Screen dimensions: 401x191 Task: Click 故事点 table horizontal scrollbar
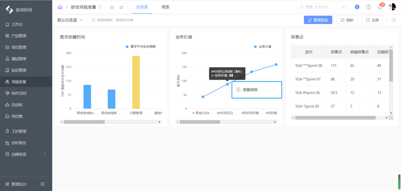pyautogui.click(x=335, y=118)
